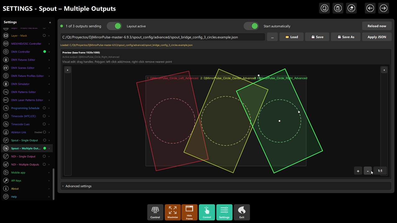The width and height of the screenshot is (397, 223).
Task: Click the Settings sliders icon in the dock
Action: point(224,212)
